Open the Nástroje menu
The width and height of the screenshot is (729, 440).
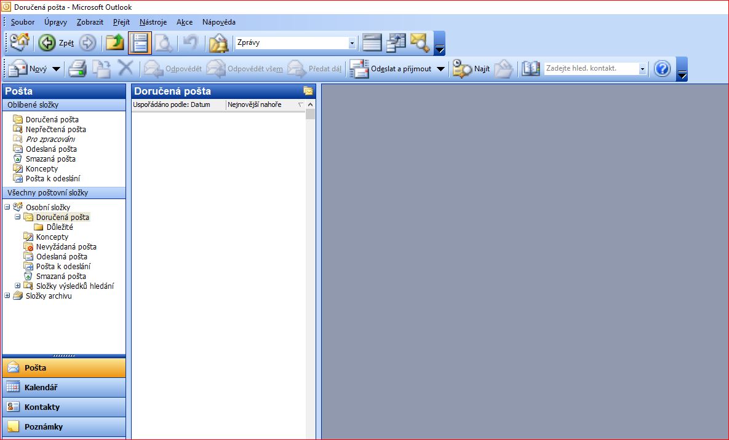pos(153,22)
